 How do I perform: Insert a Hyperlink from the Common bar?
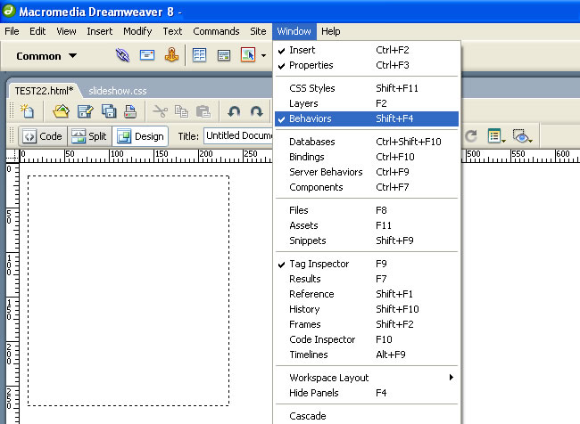[x=123, y=55]
